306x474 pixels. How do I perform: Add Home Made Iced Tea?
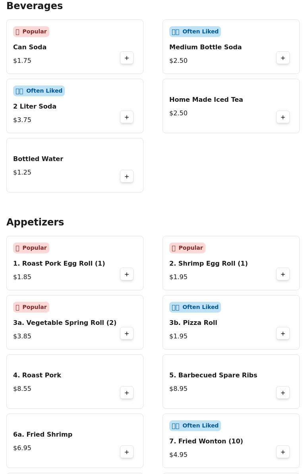click(x=283, y=117)
